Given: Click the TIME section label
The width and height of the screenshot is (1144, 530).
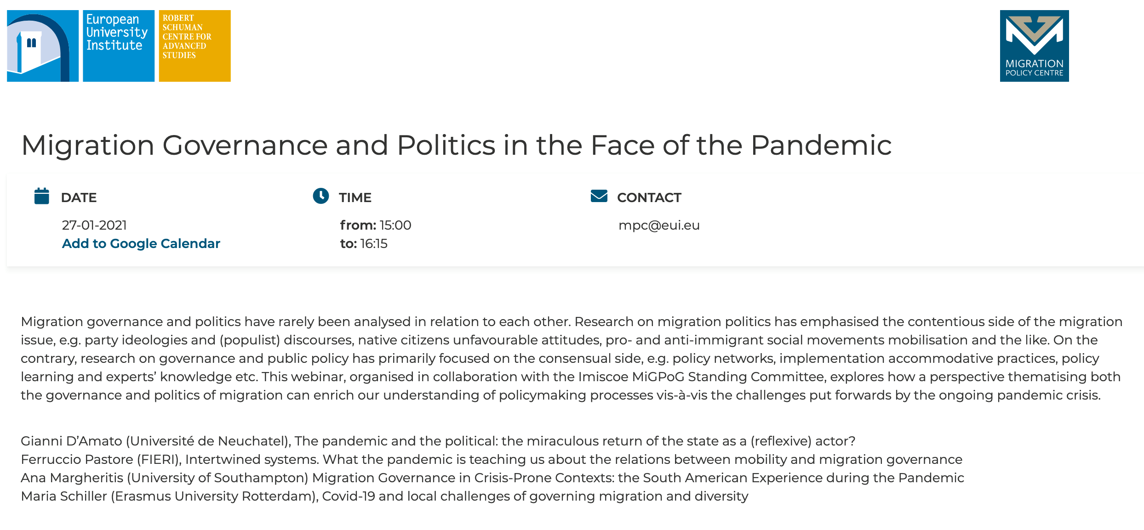Looking at the screenshot, I should [355, 197].
